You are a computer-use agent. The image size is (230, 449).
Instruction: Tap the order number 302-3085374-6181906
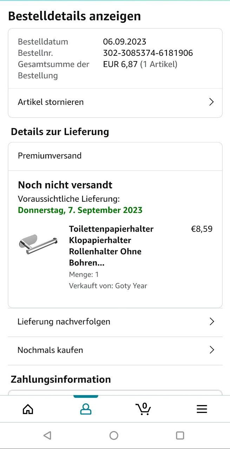[148, 53]
